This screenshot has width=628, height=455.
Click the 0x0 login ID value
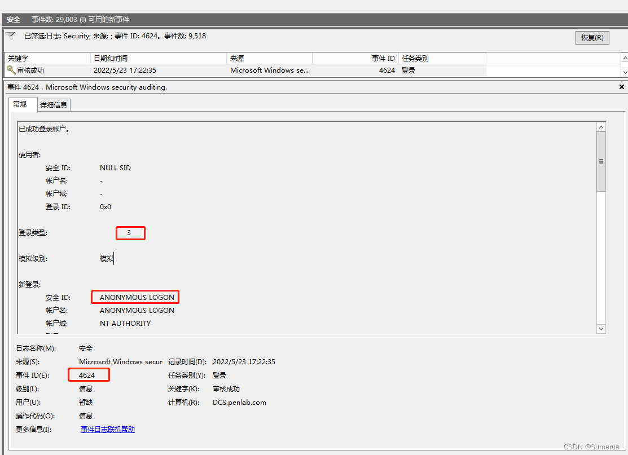click(x=106, y=206)
